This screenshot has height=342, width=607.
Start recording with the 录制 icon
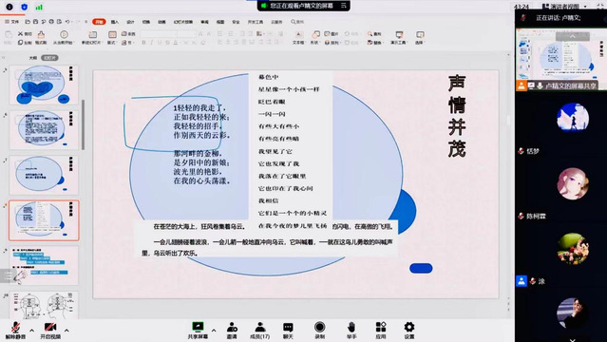click(320, 331)
